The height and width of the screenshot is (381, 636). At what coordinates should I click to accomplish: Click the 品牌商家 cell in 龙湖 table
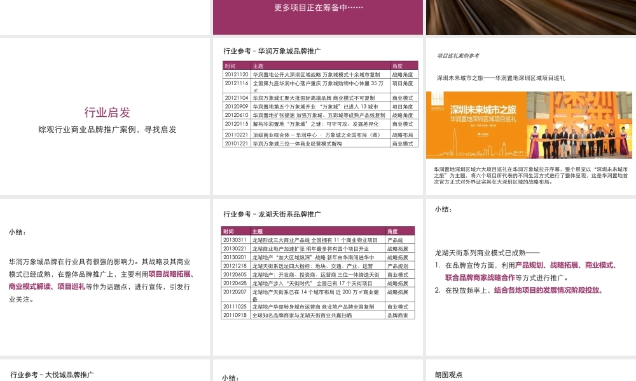(400, 315)
